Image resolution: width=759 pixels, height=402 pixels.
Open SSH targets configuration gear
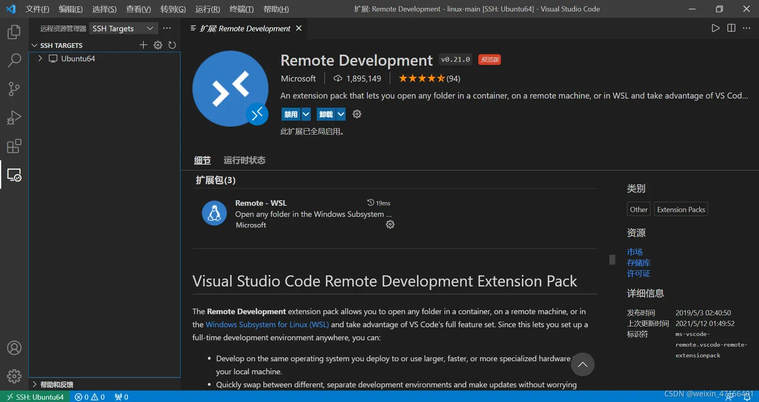click(158, 45)
